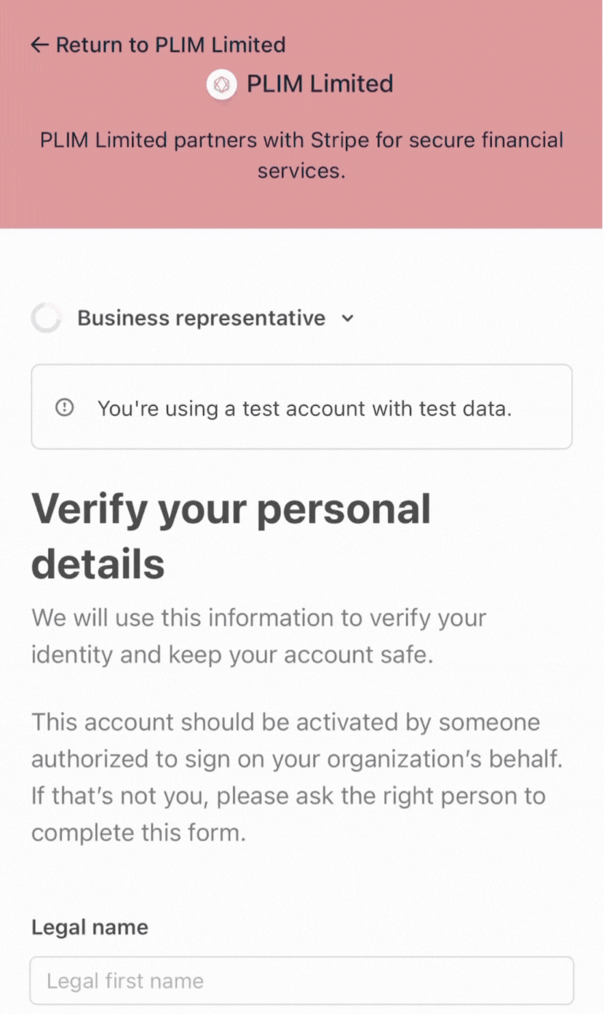The height and width of the screenshot is (1014, 604).
Task: Click the 'organization's behalf' text line
Action: [297, 759]
